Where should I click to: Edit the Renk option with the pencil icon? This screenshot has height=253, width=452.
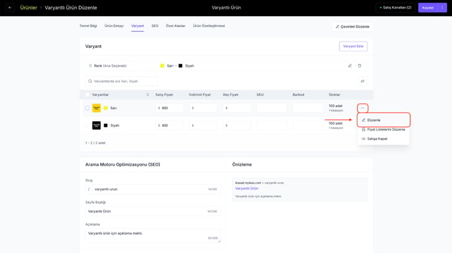tap(349, 65)
